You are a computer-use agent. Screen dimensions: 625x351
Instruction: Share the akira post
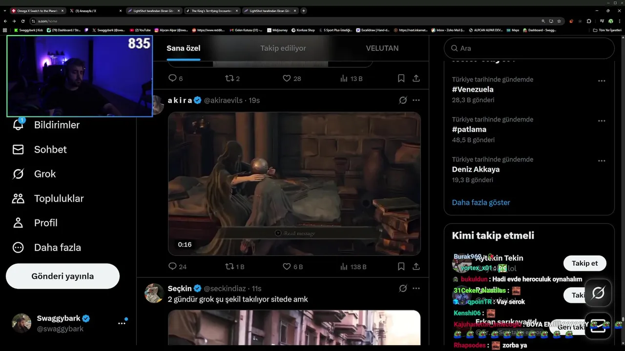click(416, 267)
